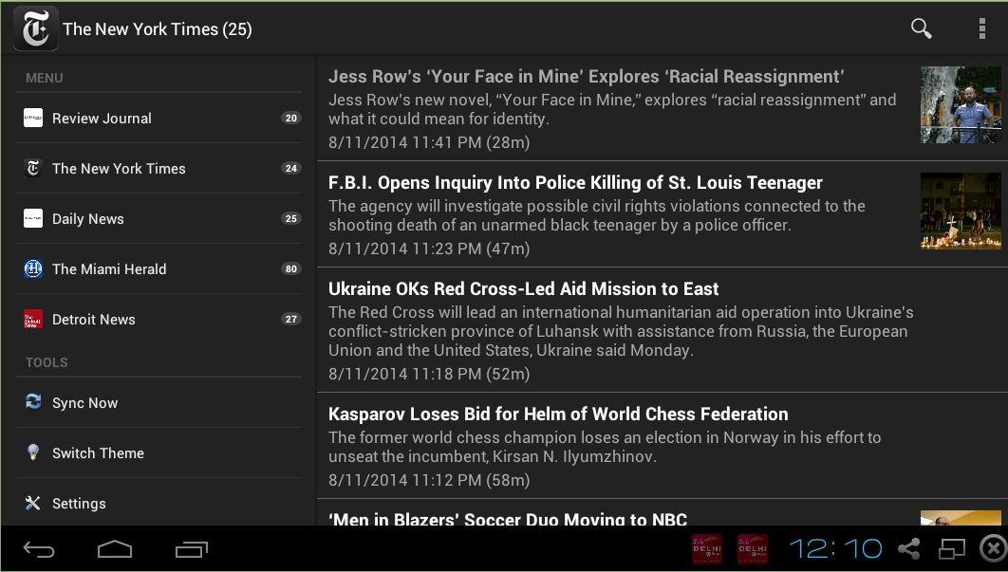
Task: Tap the share icon in system bar
Action: coord(909,549)
